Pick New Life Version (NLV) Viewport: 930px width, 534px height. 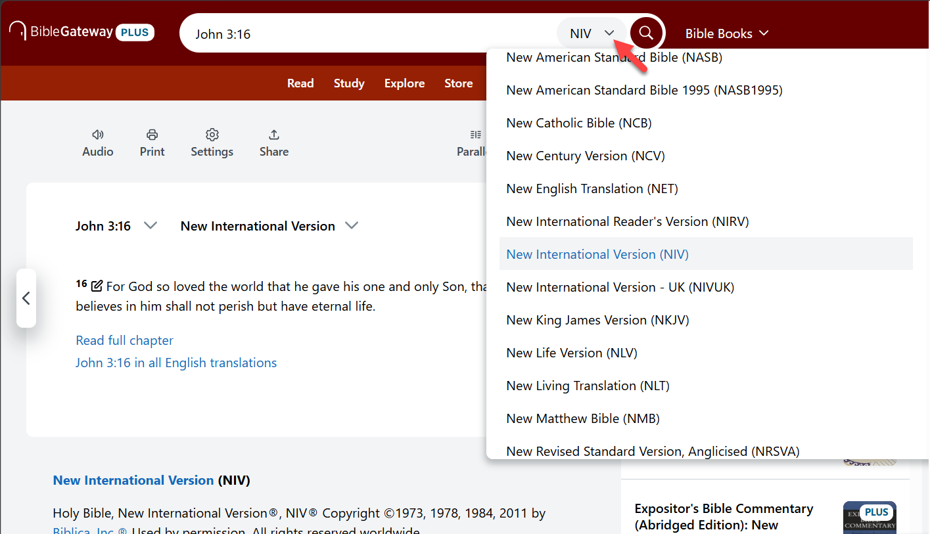pyautogui.click(x=706, y=353)
